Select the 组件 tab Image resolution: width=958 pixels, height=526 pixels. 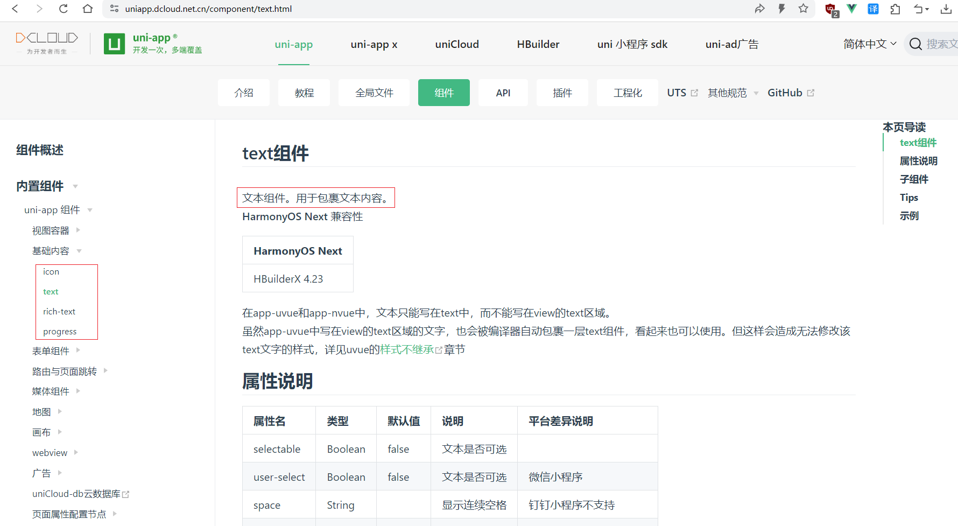444,93
